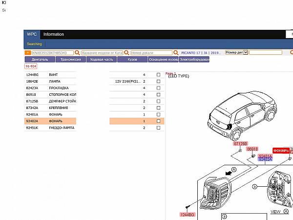Image resolution: width=293 pixels, height=220 pixels.
Task: Click the 92401A callout label in diagram
Action: click(265, 156)
